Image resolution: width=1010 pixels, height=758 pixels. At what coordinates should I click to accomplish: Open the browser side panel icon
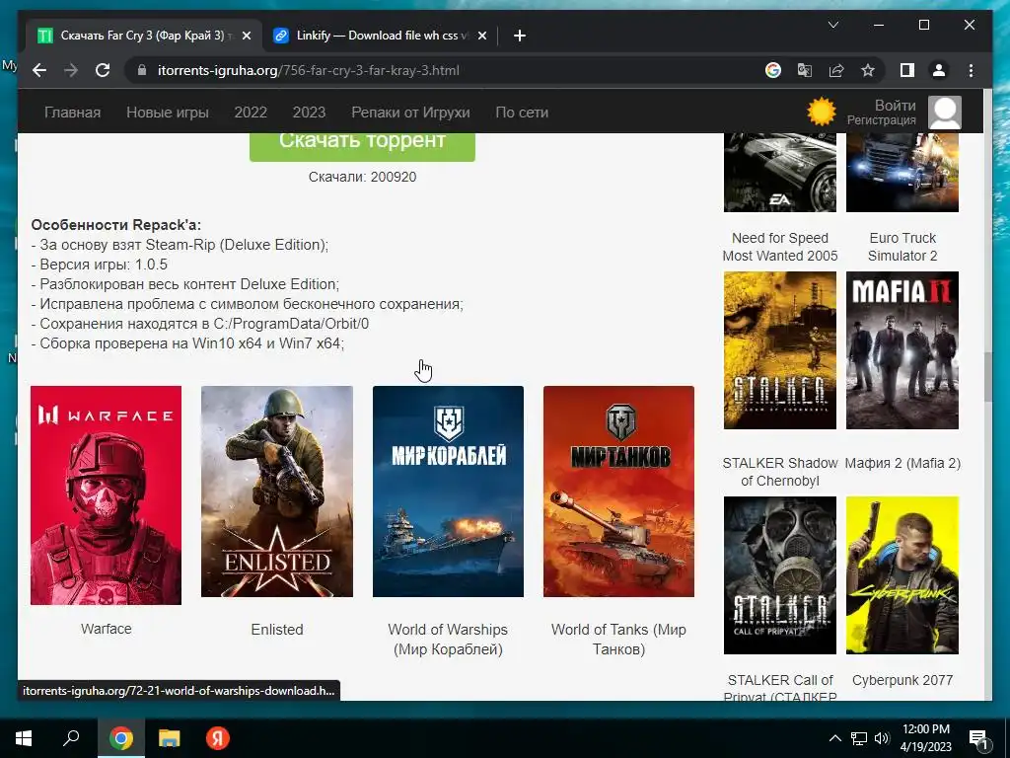click(x=907, y=70)
